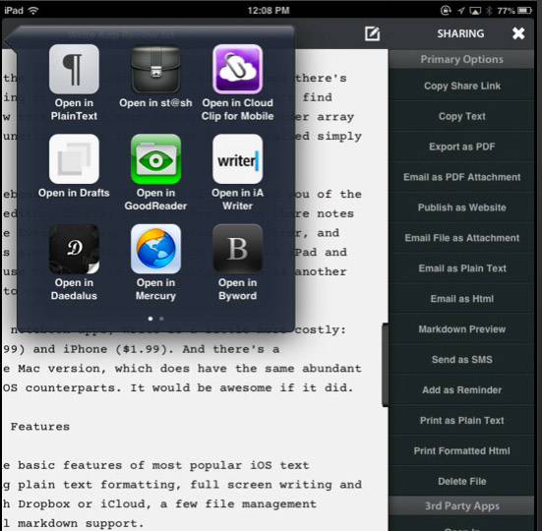Open in Mercury browser icon

coord(155,249)
